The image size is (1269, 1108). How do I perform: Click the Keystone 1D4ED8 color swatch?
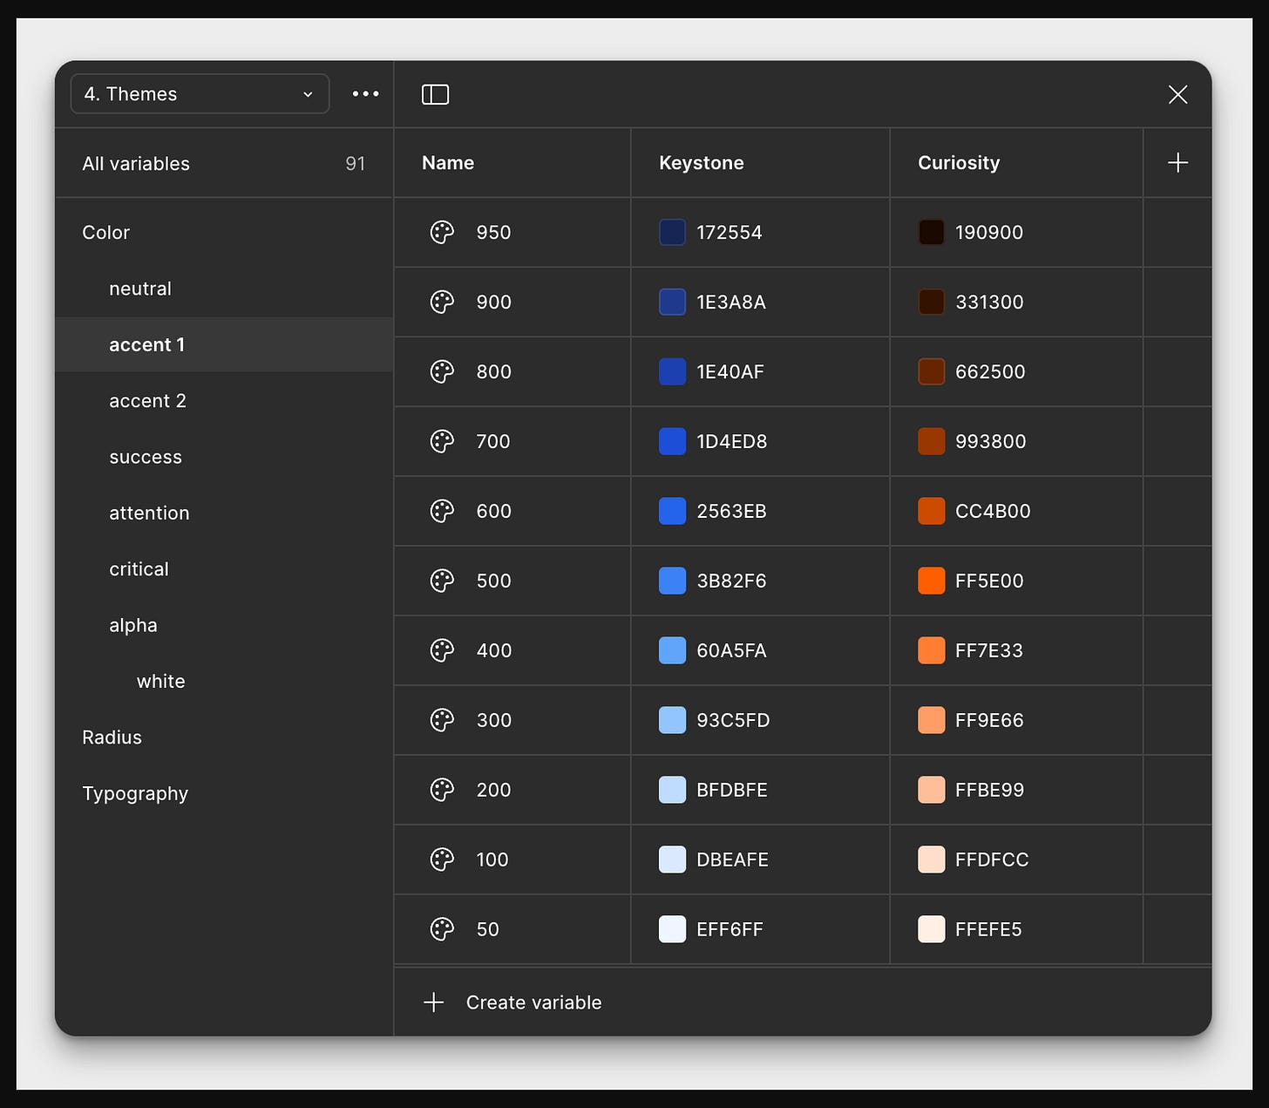click(672, 441)
